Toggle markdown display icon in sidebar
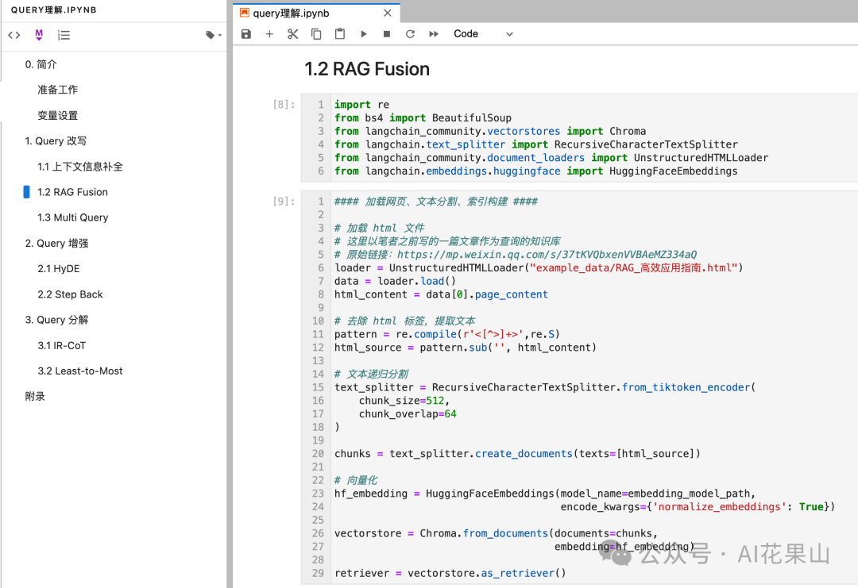This screenshot has width=858, height=588. pos(39,35)
